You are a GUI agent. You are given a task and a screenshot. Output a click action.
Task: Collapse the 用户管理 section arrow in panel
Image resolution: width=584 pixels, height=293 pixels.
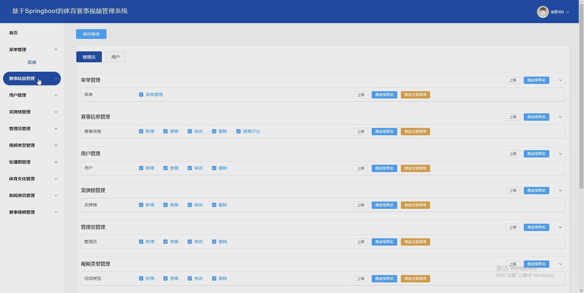point(560,154)
